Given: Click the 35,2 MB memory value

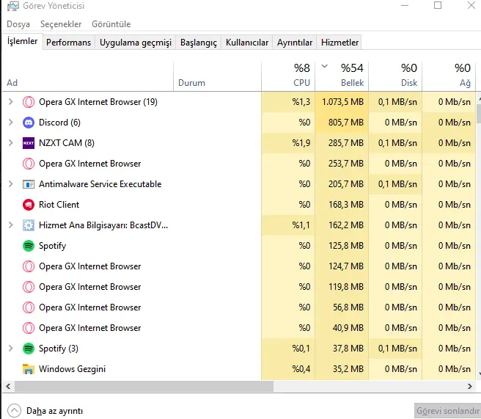Looking at the screenshot, I should tap(348, 369).
